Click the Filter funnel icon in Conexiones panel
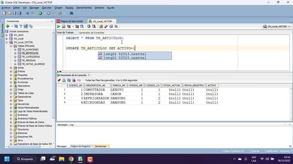The image size is (293, 164). [21, 26]
